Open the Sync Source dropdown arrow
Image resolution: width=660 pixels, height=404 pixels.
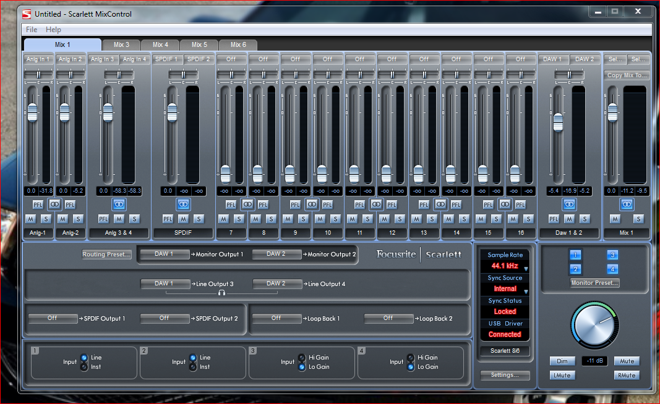click(526, 292)
